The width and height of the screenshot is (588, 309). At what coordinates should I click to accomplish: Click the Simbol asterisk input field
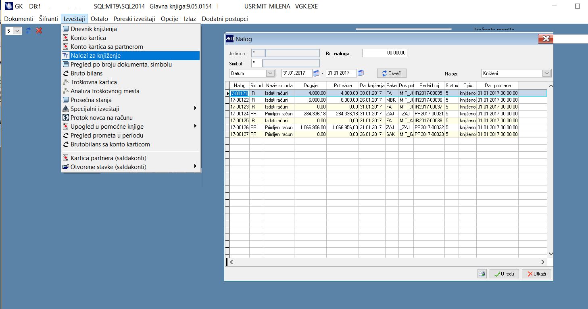(257, 63)
